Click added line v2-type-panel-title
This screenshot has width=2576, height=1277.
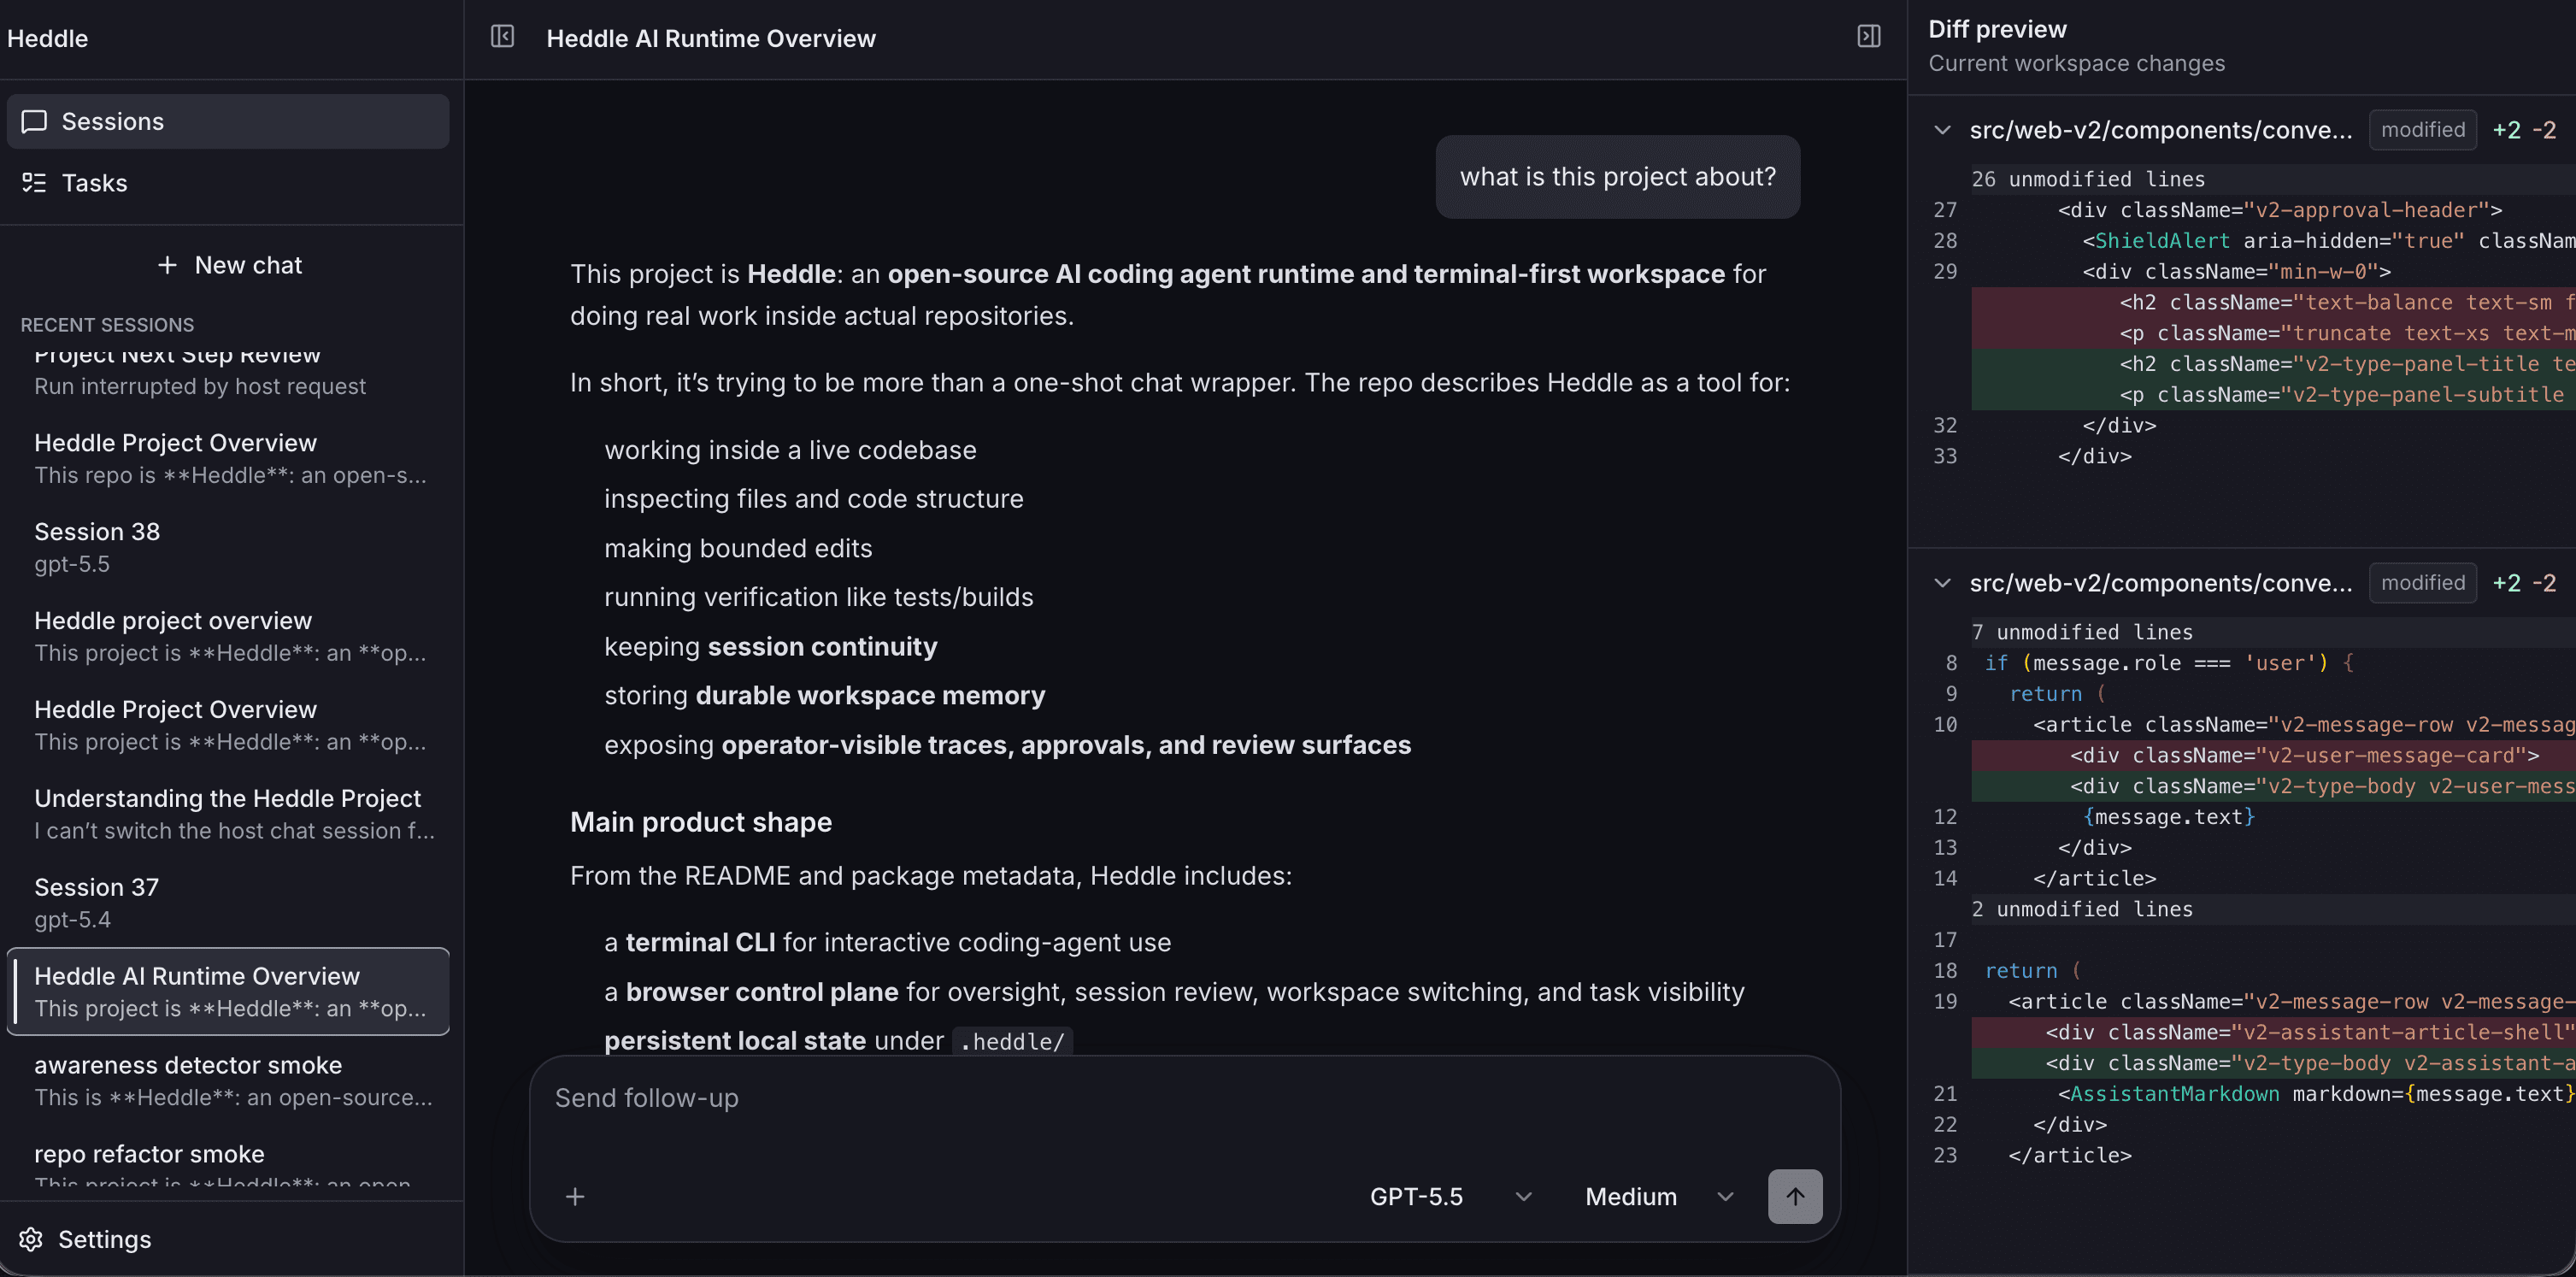point(2272,364)
